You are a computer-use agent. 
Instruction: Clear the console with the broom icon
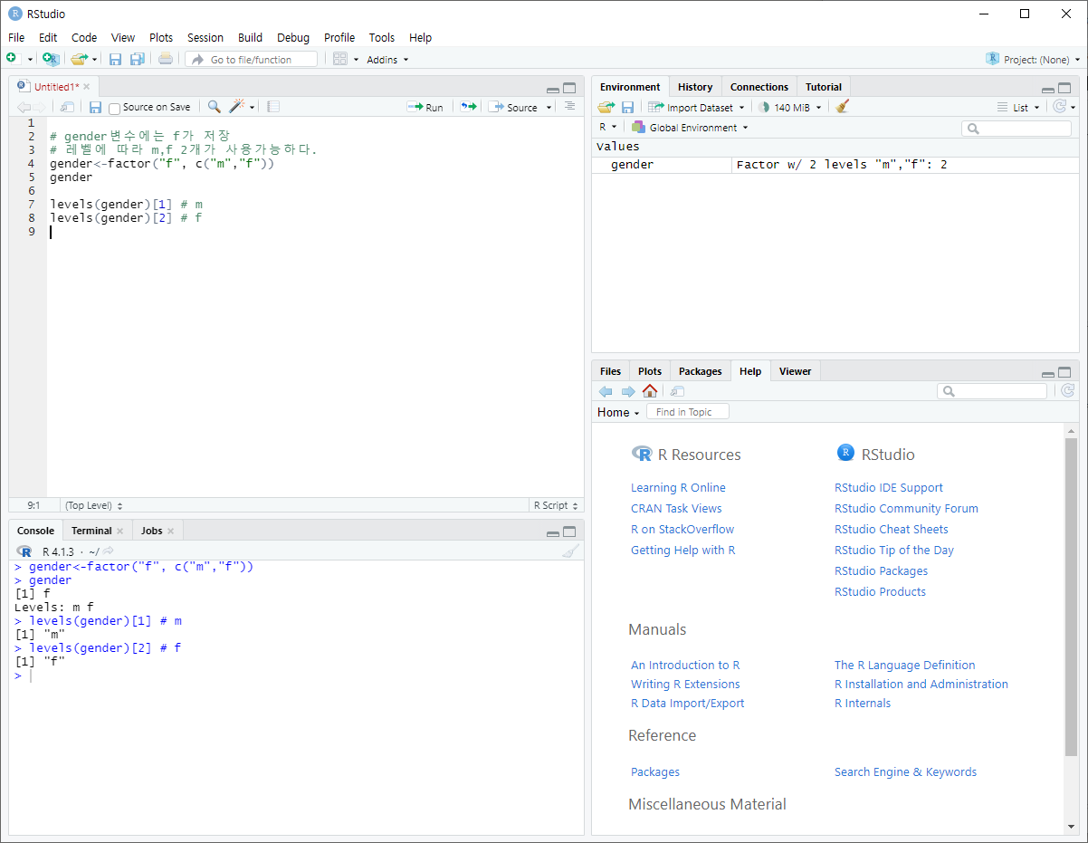(569, 551)
